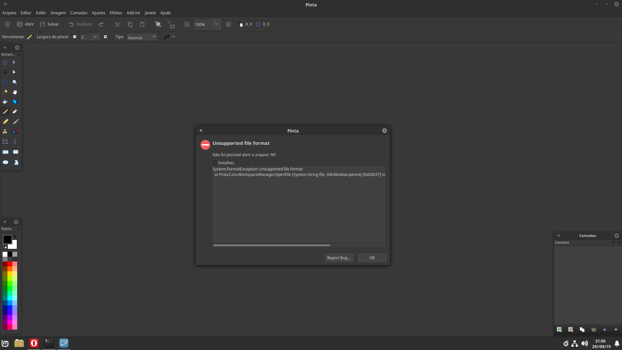Open the Camadas menu
This screenshot has height=350, width=622.
[79, 13]
